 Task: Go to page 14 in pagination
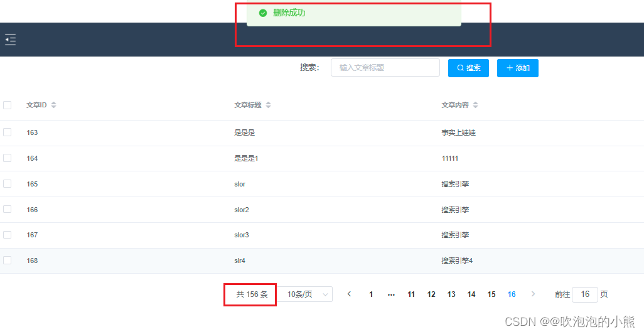tap(471, 294)
